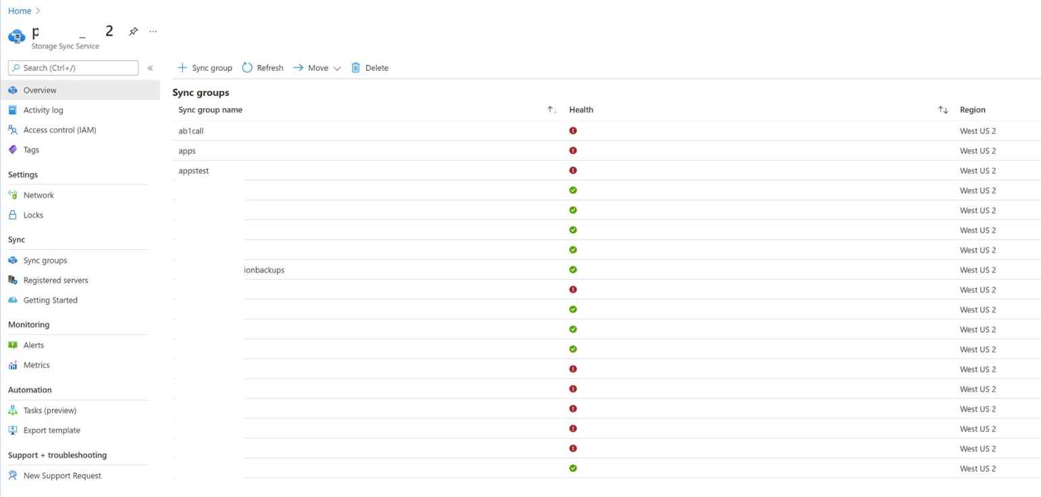Click the Export template icon

click(13, 430)
